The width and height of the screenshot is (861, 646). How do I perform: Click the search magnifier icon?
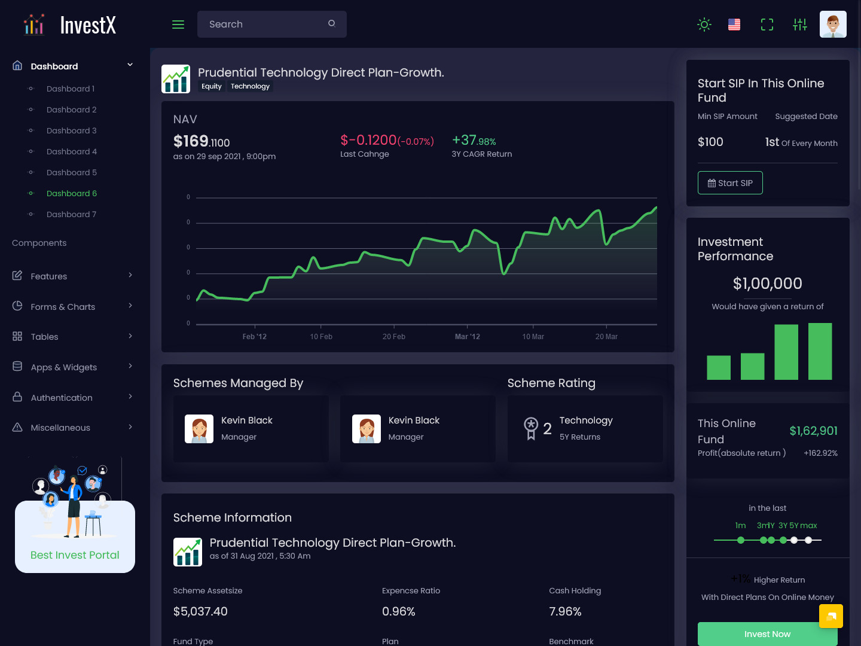pyautogui.click(x=332, y=23)
